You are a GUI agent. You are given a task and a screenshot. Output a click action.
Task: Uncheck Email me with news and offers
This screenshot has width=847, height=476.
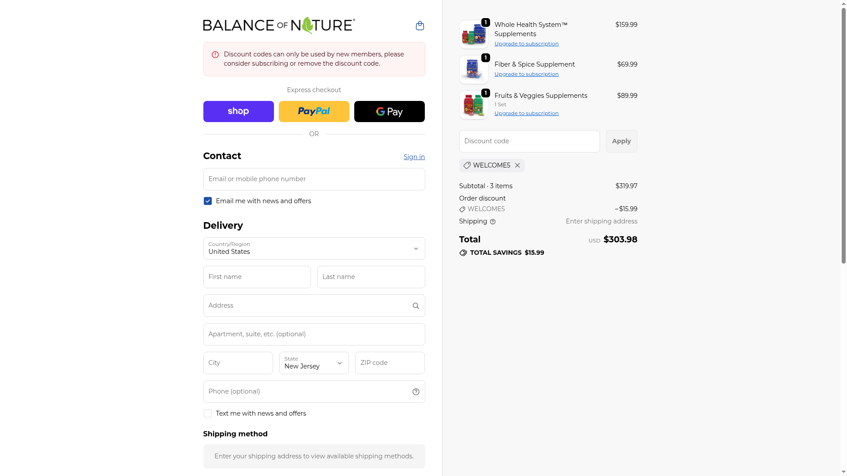tap(208, 201)
